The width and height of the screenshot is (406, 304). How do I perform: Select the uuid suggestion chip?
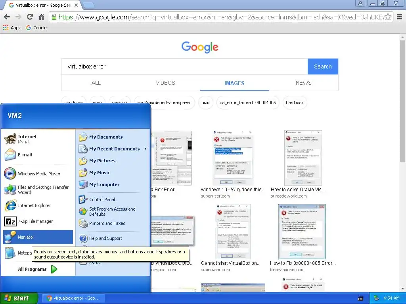tap(206, 103)
